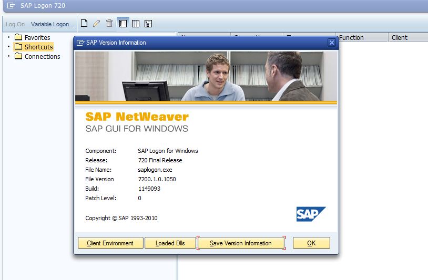Click the 'Component:' label
The width and height of the screenshot is (428, 280).
click(x=101, y=151)
